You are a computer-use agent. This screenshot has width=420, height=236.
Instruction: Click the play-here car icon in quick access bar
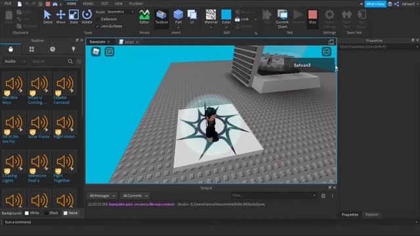[x=55, y=4]
